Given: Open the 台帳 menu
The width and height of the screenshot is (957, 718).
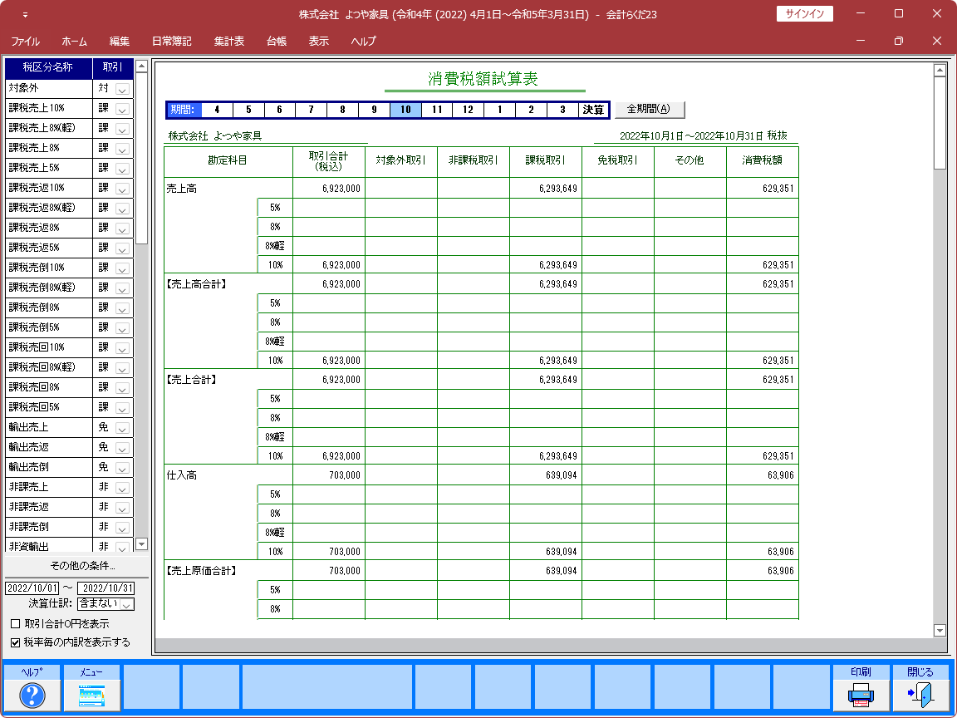Looking at the screenshot, I should 277,42.
